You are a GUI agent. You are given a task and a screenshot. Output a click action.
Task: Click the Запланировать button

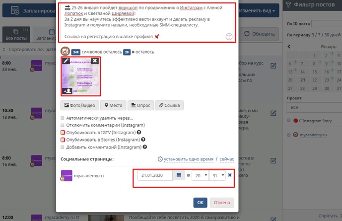click(29, 10)
